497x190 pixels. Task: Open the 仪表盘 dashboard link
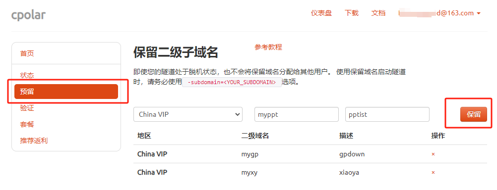[321, 13]
